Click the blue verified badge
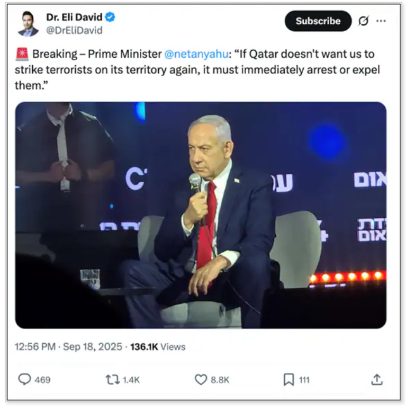The width and height of the screenshot is (406, 409). 110,17
